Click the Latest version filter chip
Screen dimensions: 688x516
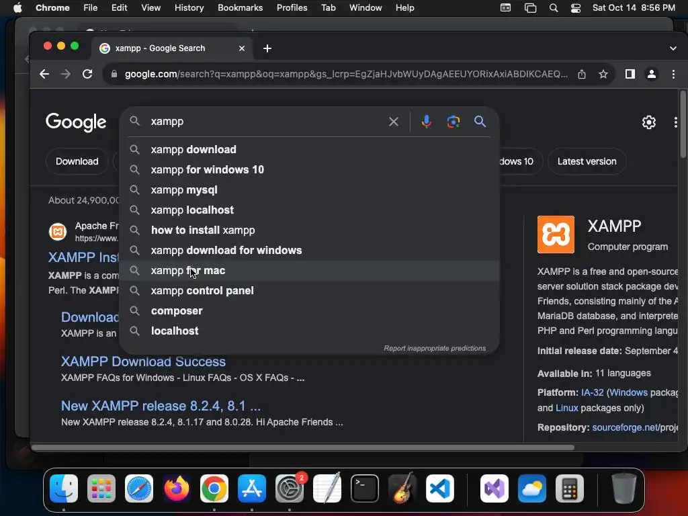tap(587, 161)
